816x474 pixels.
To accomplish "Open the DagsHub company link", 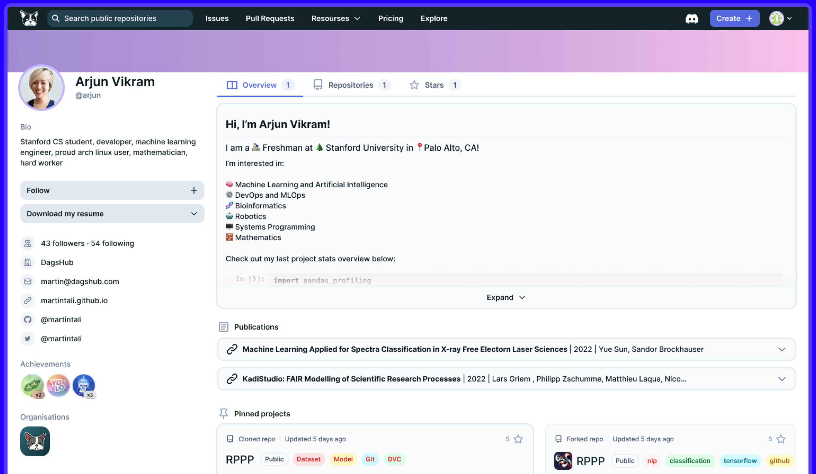I will pyautogui.click(x=57, y=262).
